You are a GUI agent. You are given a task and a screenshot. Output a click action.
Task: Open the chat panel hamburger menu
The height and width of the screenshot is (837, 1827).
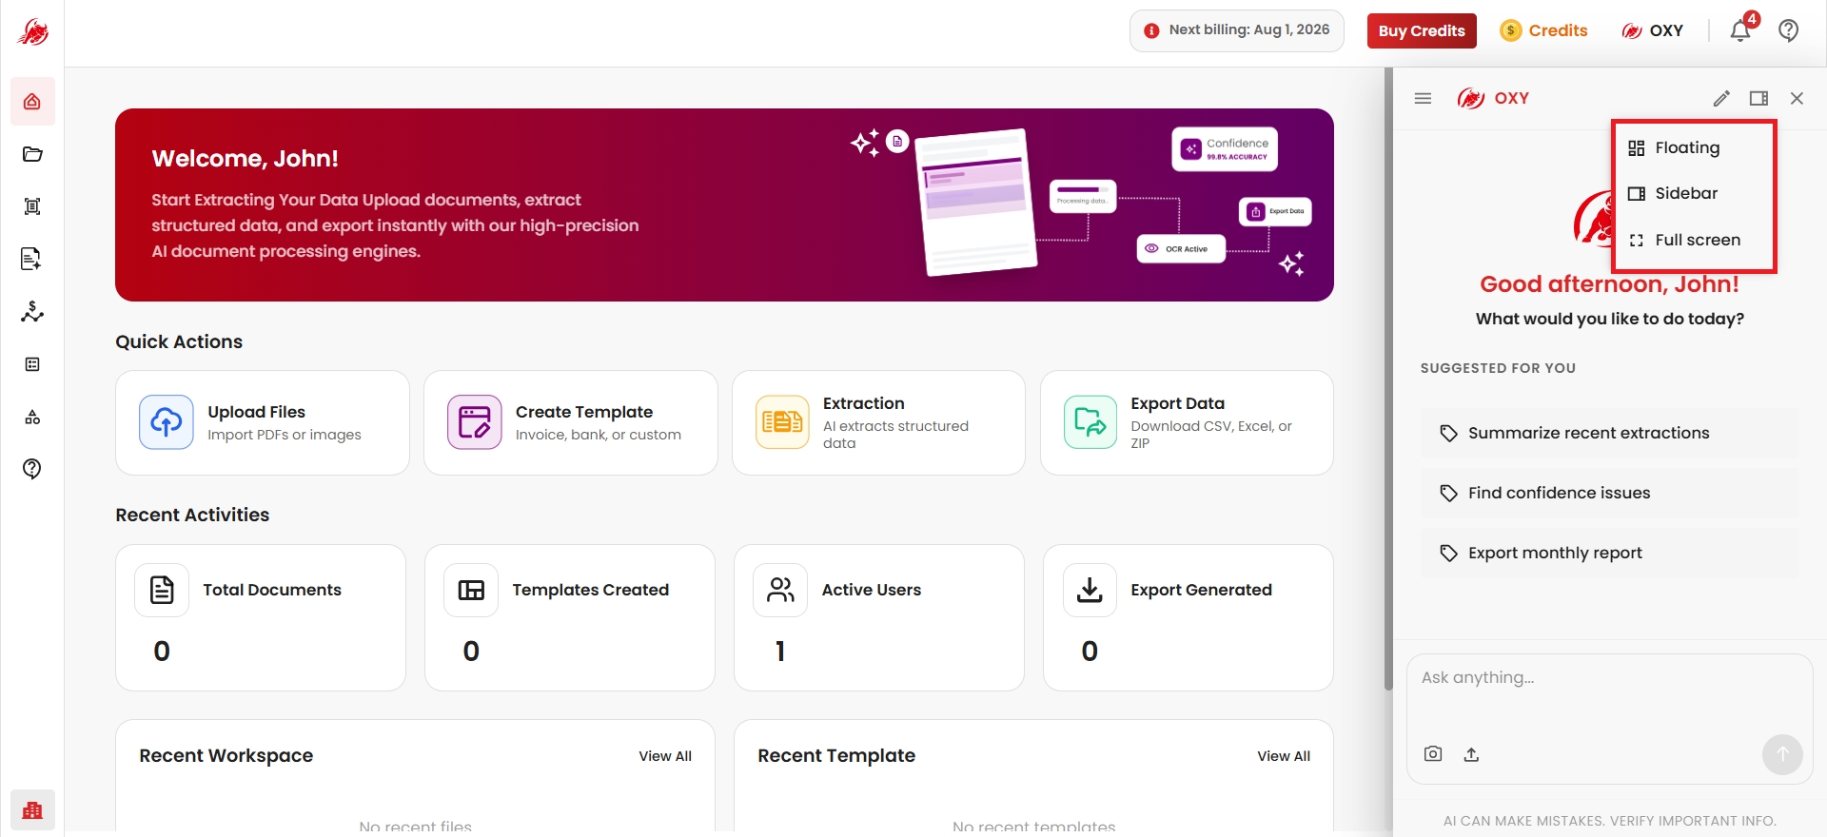tap(1424, 98)
